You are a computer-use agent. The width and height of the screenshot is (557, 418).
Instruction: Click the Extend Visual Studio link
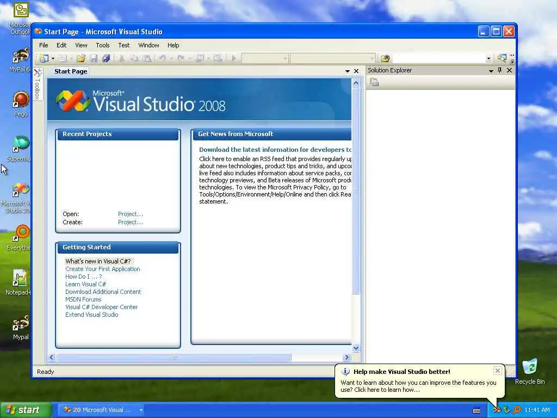click(x=91, y=315)
